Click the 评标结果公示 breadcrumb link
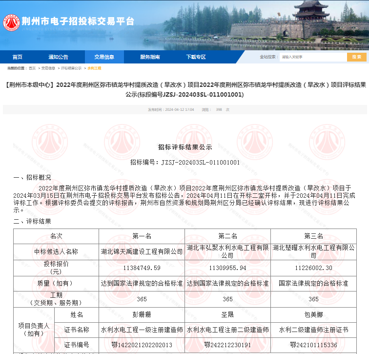This screenshot has width=369, height=354. click(x=71, y=68)
